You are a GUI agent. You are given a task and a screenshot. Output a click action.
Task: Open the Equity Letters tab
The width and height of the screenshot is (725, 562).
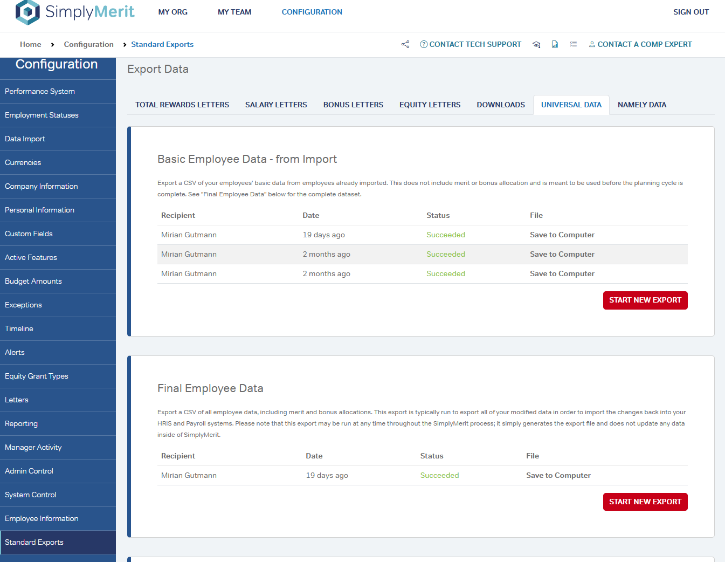pyautogui.click(x=430, y=105)
